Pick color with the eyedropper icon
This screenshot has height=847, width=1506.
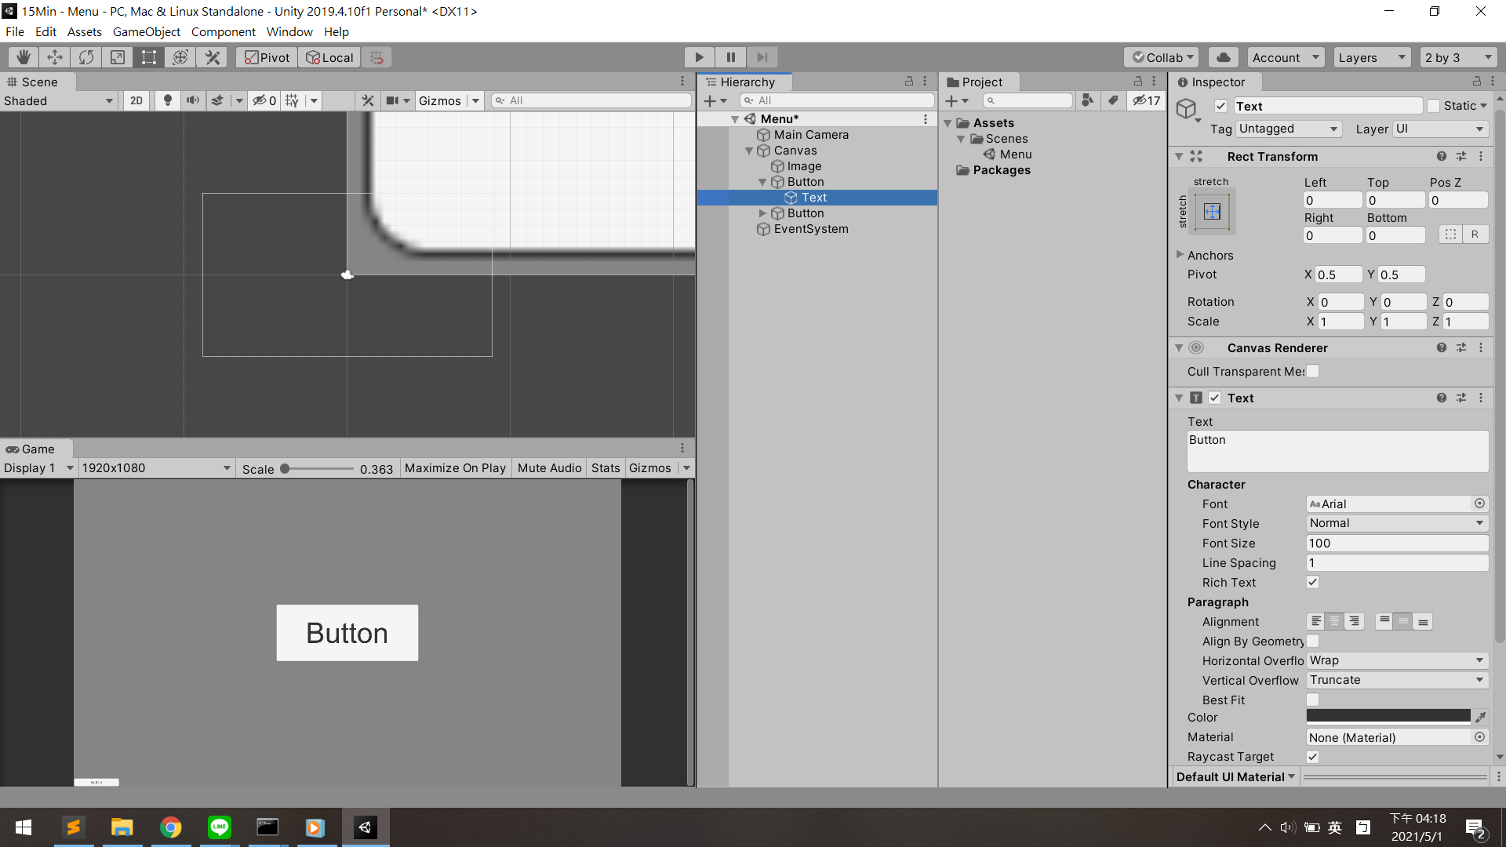pos(1480,717)
